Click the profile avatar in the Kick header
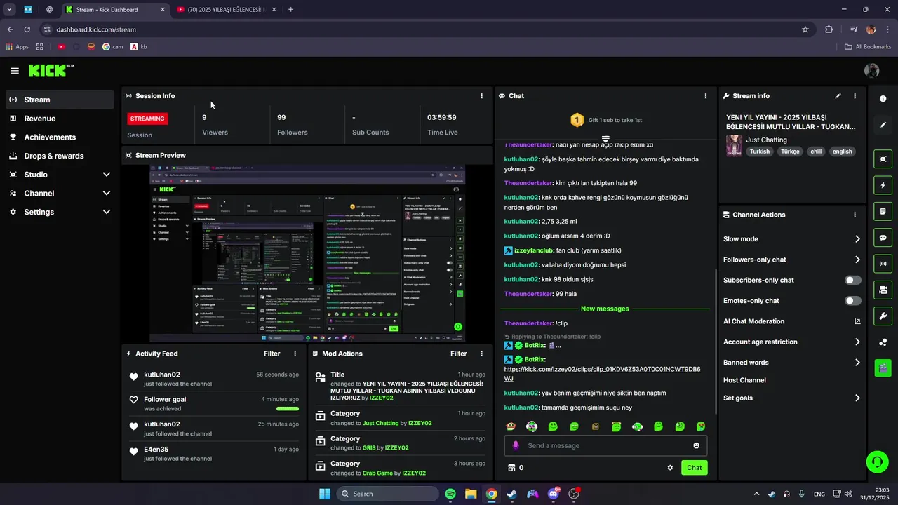898x505 pixels. [872, 71]
